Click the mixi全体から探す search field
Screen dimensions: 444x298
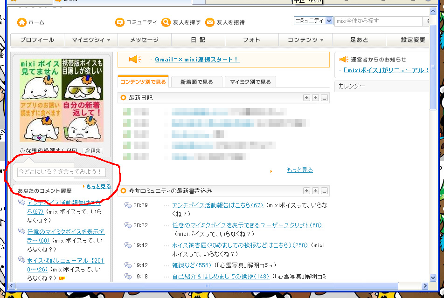coord(378,21)
